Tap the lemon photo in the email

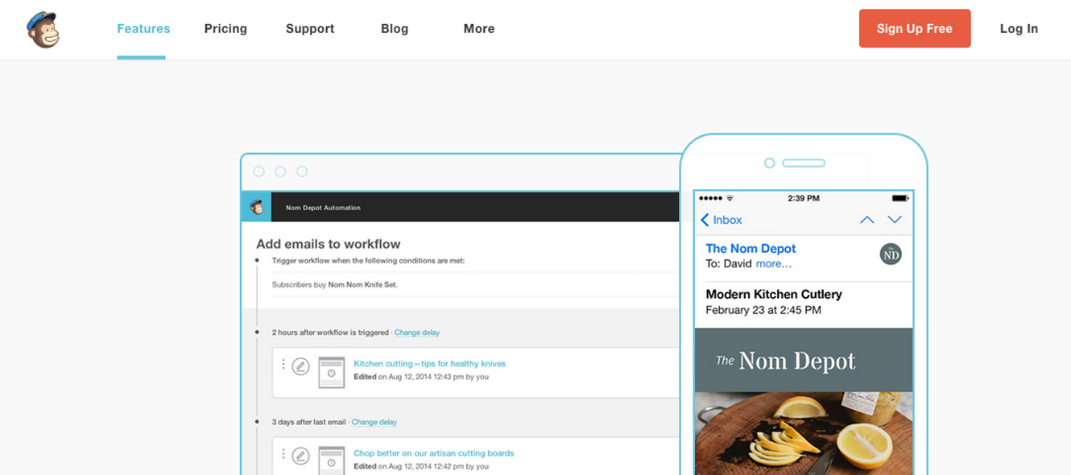(x=804, y=433)
